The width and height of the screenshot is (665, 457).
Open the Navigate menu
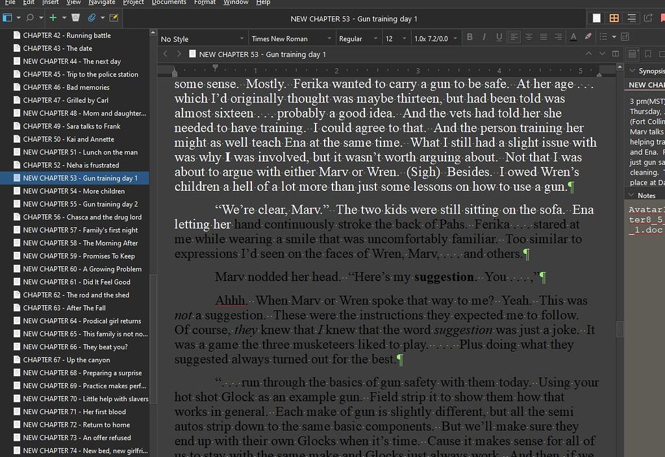103,3
